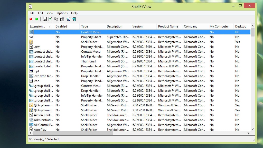Select the 'Superfetch-Die...' description cell
The width and height of the screenshot is (263, 148).
click(118, 37)
